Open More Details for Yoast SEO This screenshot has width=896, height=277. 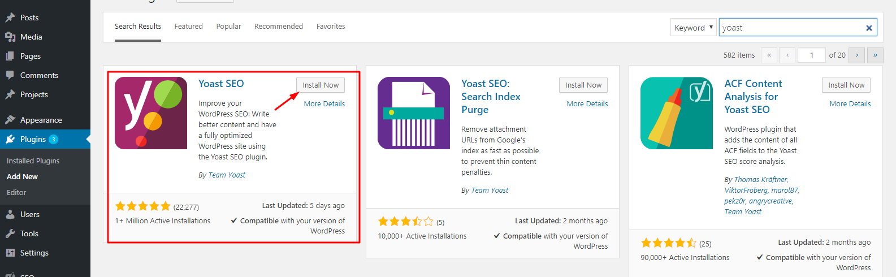pyautogui.click(x=324, y=103)
